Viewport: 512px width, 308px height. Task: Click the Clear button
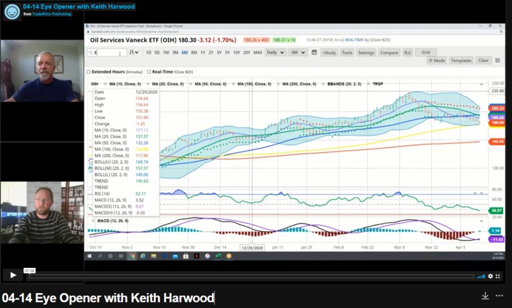[x=484, y=60]
